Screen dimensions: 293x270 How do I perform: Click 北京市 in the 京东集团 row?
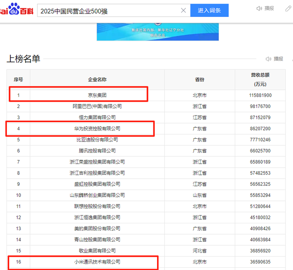[x=200, y=95]
